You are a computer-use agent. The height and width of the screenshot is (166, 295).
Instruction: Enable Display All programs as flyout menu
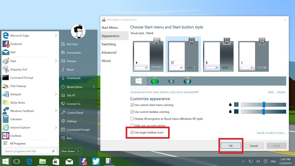(132, 119)
